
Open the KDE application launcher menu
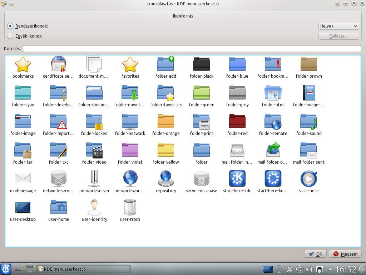(x=6, y=269)
